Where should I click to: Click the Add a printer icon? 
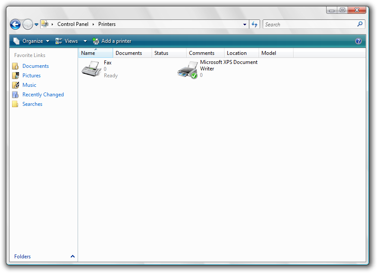pos(96,41)
